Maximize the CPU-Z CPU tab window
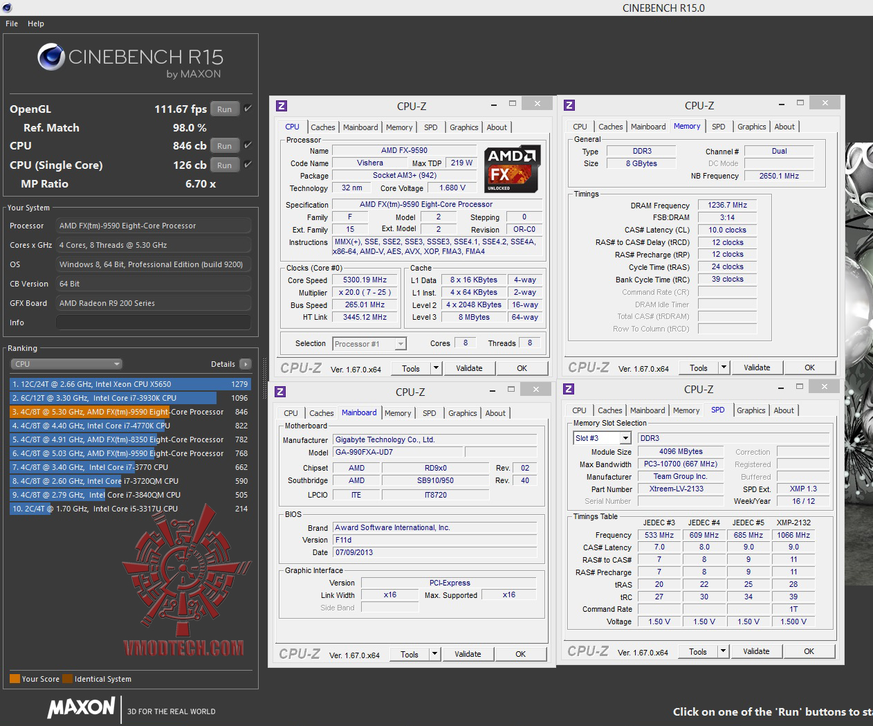The width and height of the screenshot is (873, 726). point(513,103)
